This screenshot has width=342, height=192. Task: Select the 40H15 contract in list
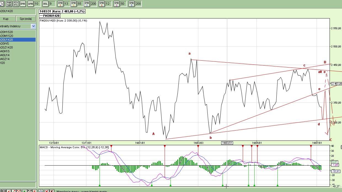[18, 51]
